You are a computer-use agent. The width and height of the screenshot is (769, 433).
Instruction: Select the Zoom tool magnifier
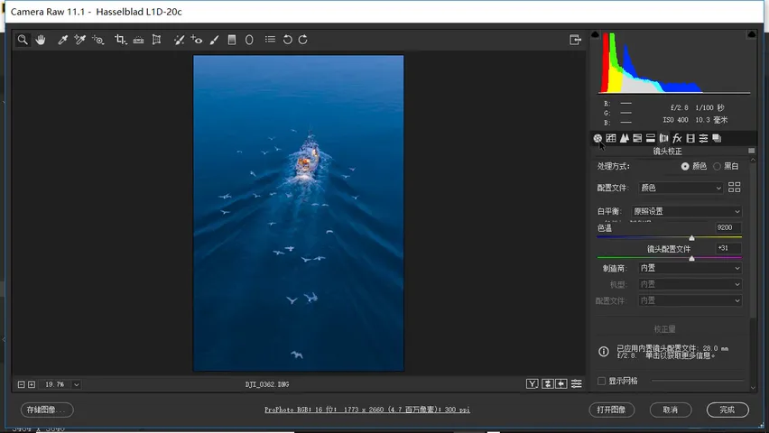click(23, 40)
